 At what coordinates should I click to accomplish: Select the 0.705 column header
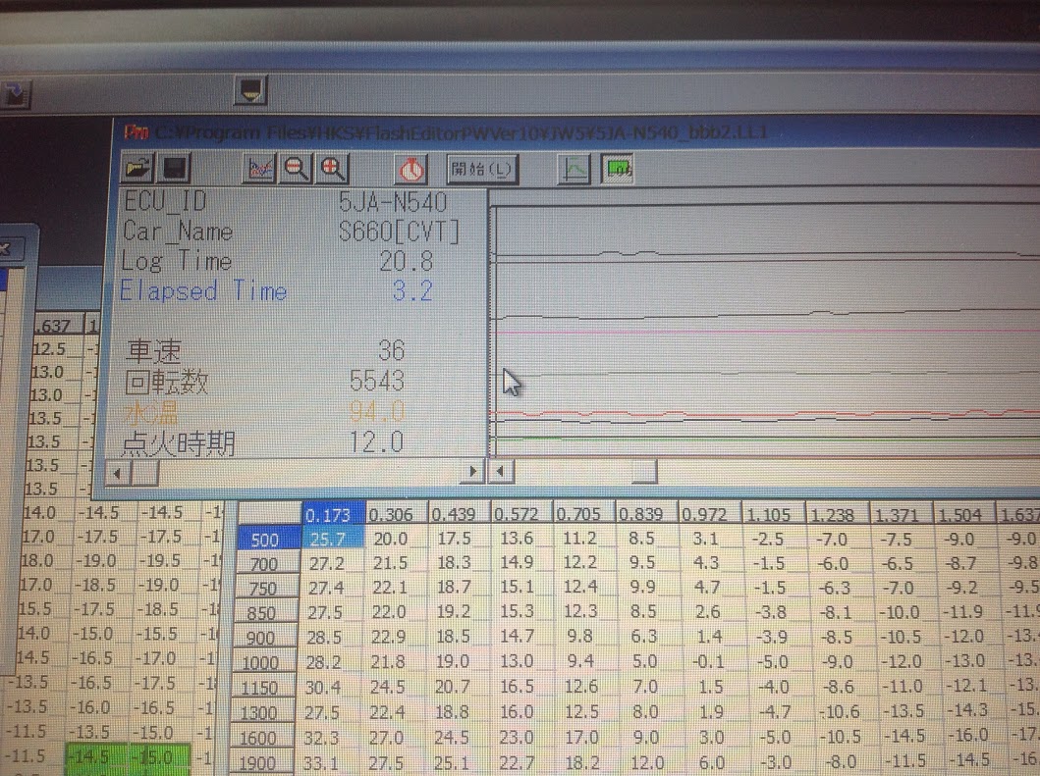pyautogui.click(x=583, y=514)
